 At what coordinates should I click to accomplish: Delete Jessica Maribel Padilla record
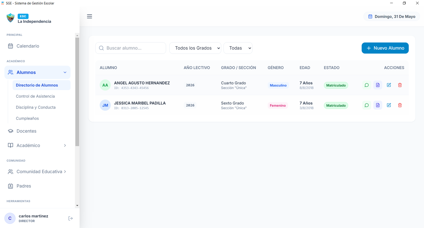coord(400,105)
